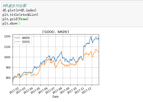This screenshot has height=102, width=143.
Task: Click the plt.grid(True) line
Action: click(15, 19)
